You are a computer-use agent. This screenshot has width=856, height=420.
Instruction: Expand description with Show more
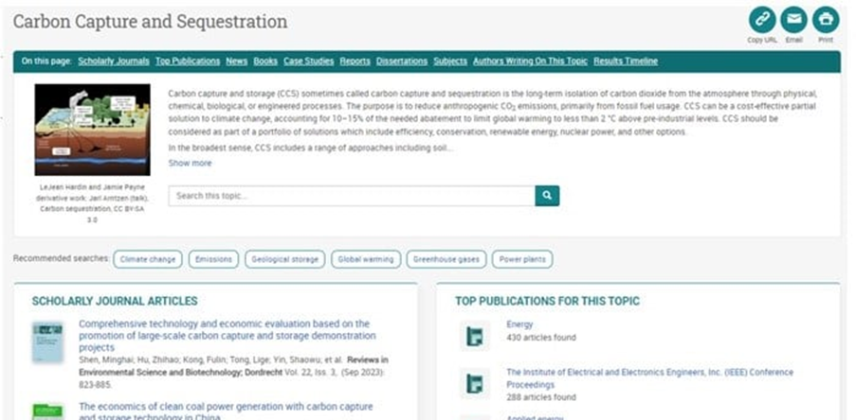pos(190,164)
